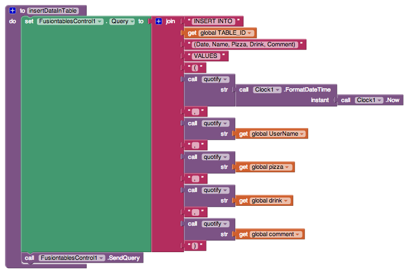
Task: Open the global pizza variable dropdown
Action: click(270, 167)
